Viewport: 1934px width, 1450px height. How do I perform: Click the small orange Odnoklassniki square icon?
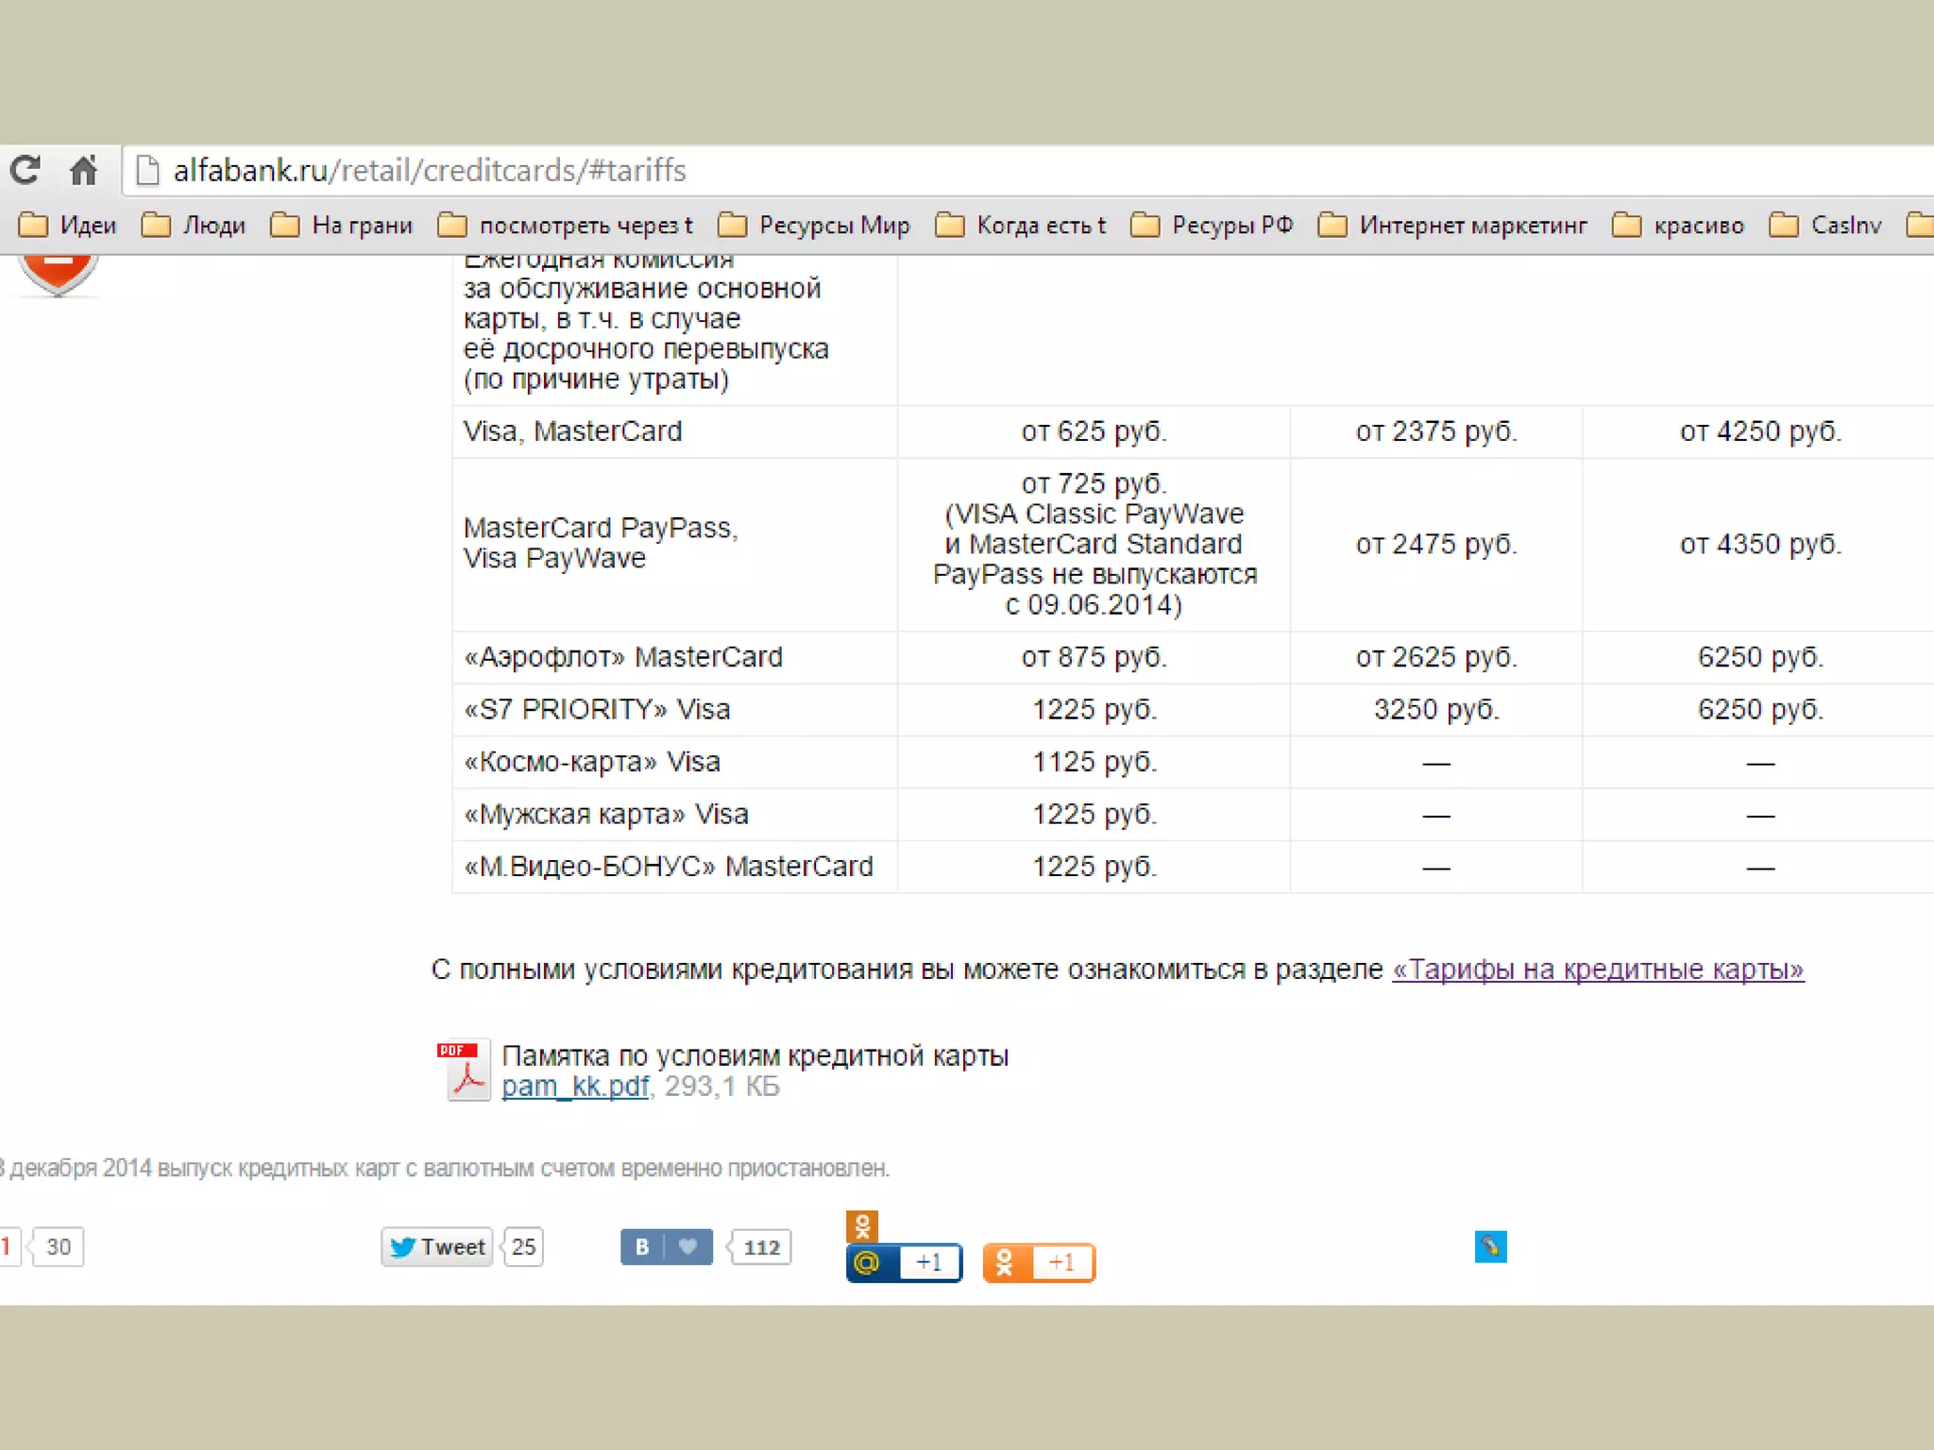tap(861, 1226)
